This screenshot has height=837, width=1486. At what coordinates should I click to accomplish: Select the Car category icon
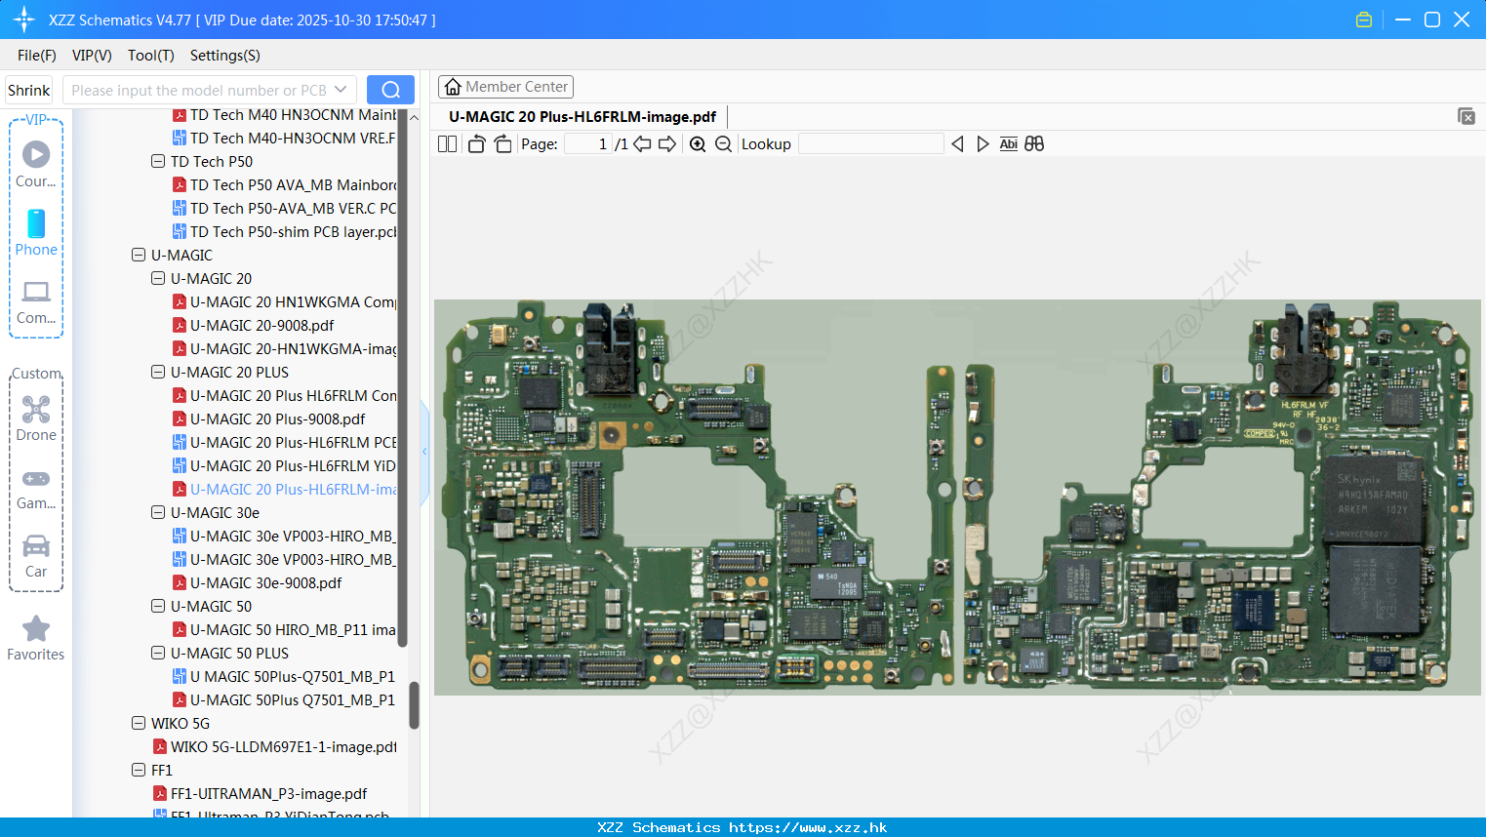pos(36,556)
